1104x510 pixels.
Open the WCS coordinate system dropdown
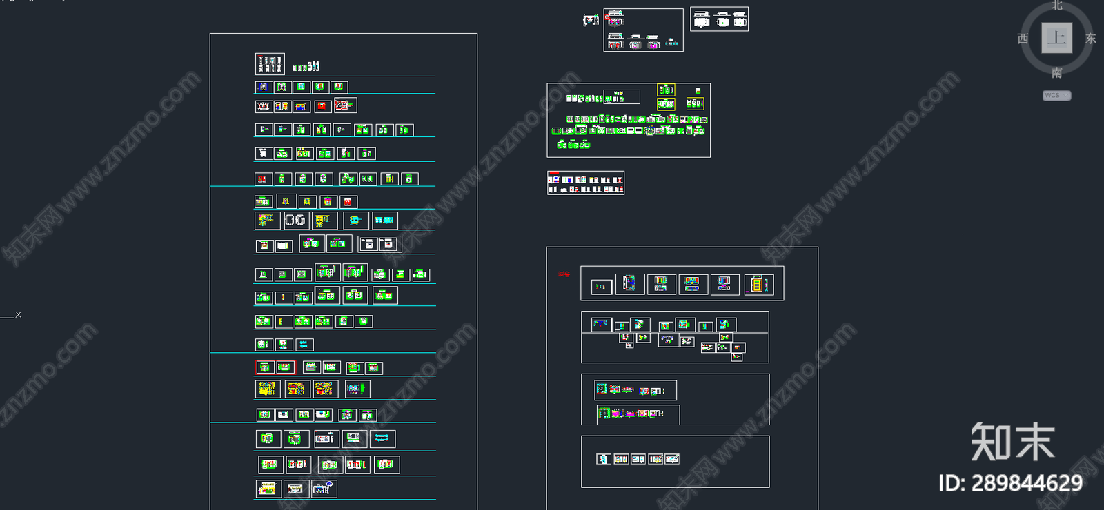tap(1056, 96)
